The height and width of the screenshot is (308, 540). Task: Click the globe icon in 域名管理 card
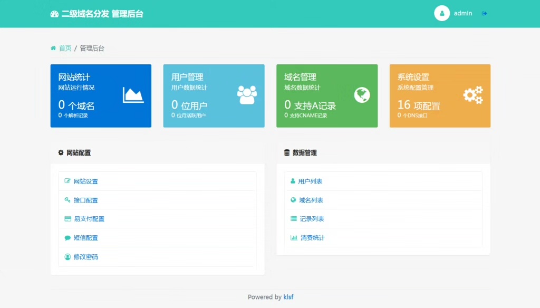click(362, 95)
